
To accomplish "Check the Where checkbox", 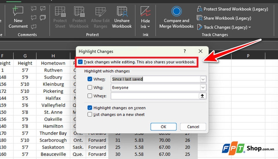I will pyautogui.click(x=90, y=96).
